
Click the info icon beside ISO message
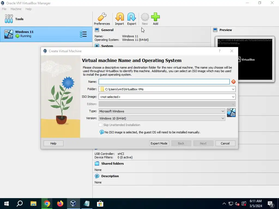coord(102,132)
